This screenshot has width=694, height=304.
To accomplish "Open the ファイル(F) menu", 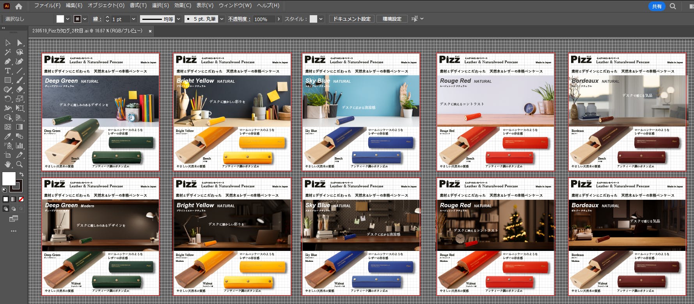I will 47,5.
